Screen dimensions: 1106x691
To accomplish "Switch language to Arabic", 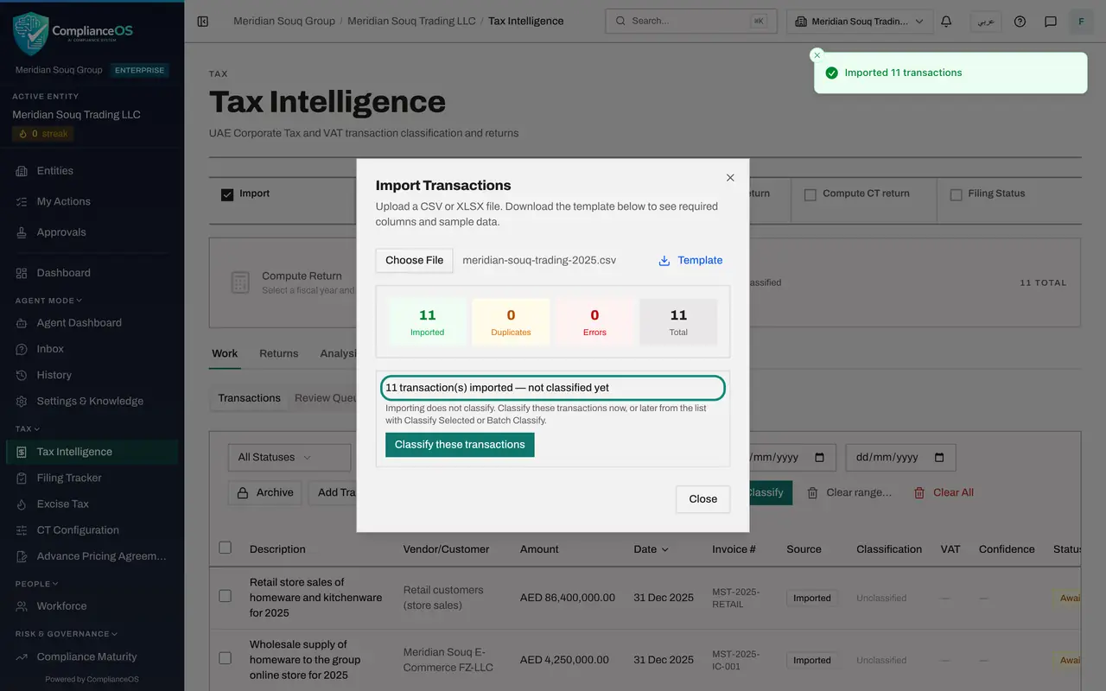I will click(986, 21).
